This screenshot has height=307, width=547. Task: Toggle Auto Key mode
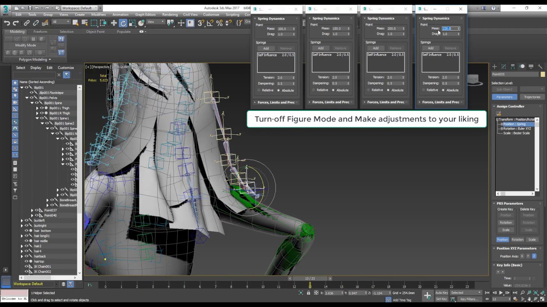pyautogui.click(x=441, y=293)
